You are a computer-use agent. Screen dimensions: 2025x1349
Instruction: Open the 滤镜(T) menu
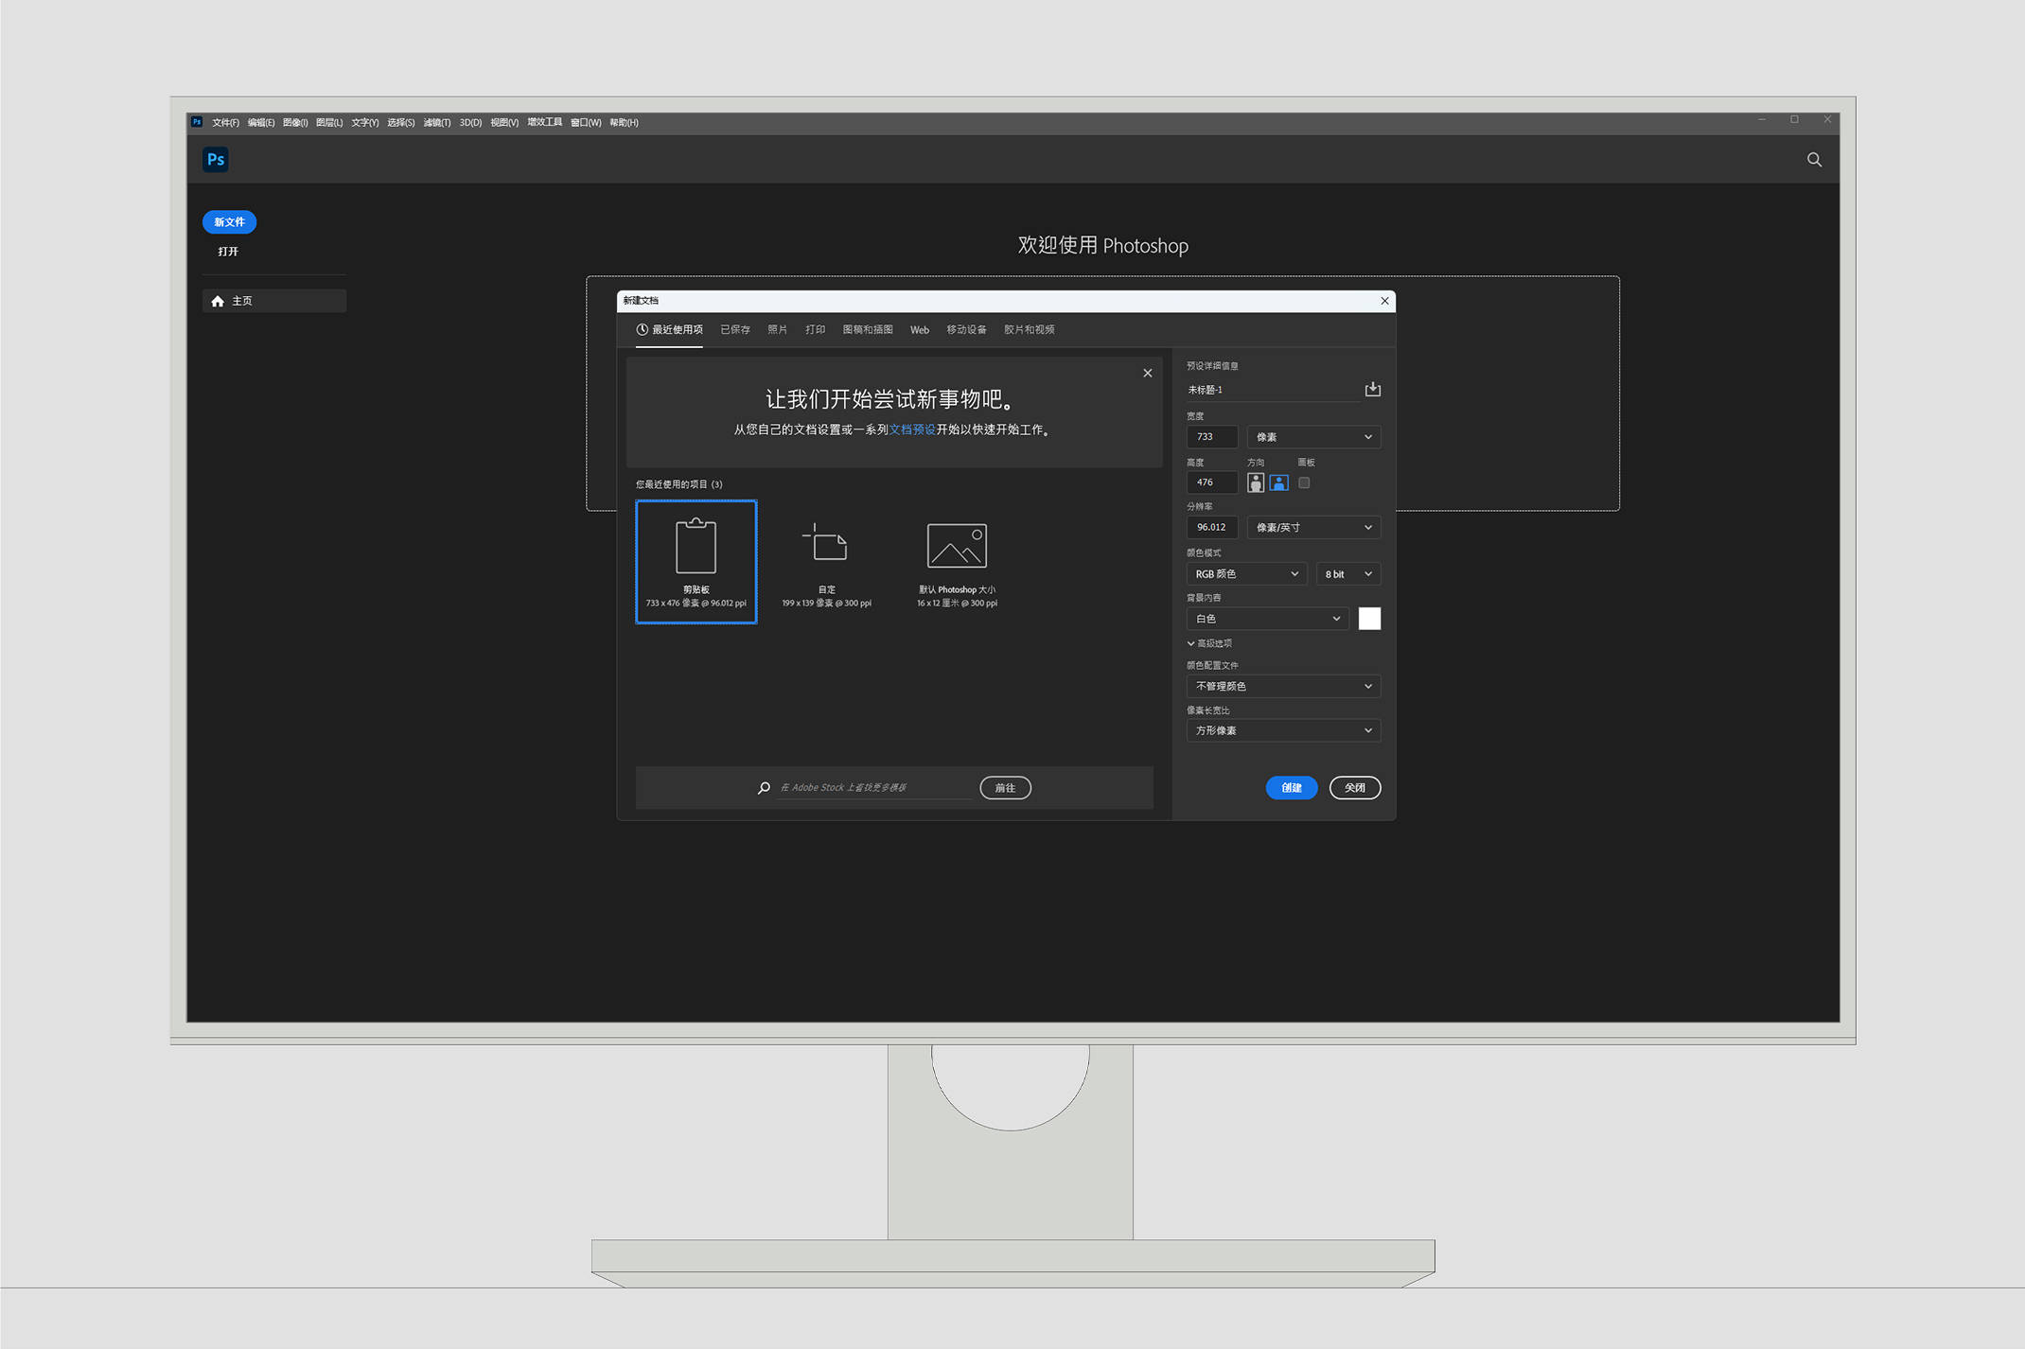point(437,123)
